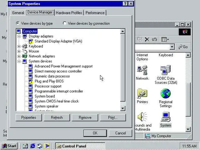The height and width of the screenshot is (150, 200).
Task: Click the Remove button
Action: 85,117
